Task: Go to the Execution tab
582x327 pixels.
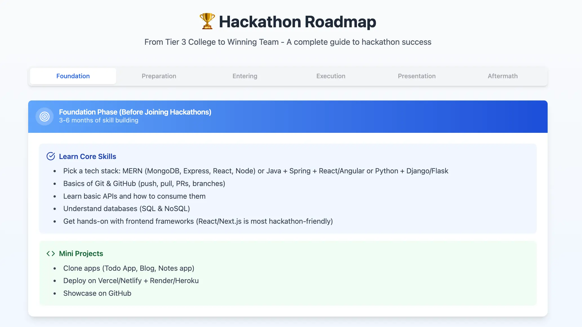Action: pos(331,76)
